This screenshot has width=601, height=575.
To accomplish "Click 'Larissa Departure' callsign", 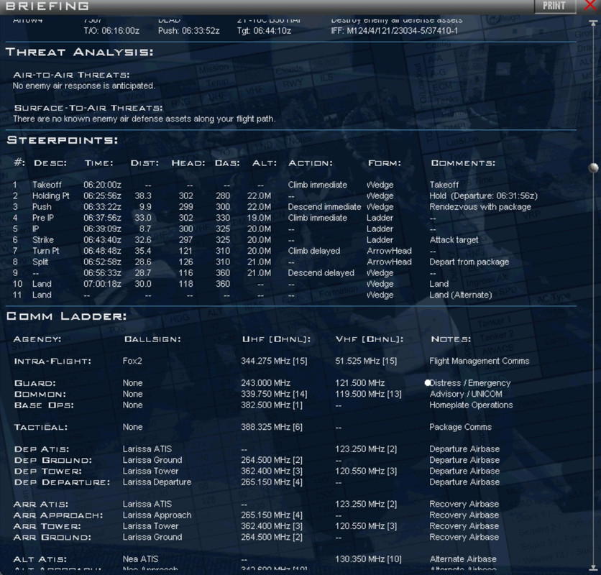I will tap(157, 482).
